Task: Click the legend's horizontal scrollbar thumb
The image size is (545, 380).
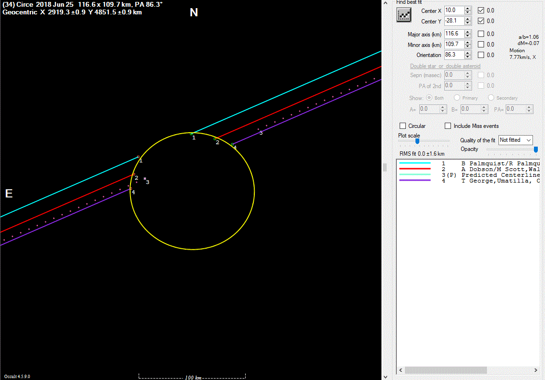Action: (446, 370)
